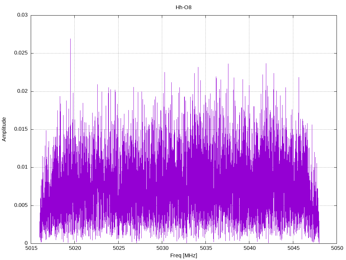The image size is (346, 260).
Task: Click the y-axis tick value 0.03
Action: 23,15
